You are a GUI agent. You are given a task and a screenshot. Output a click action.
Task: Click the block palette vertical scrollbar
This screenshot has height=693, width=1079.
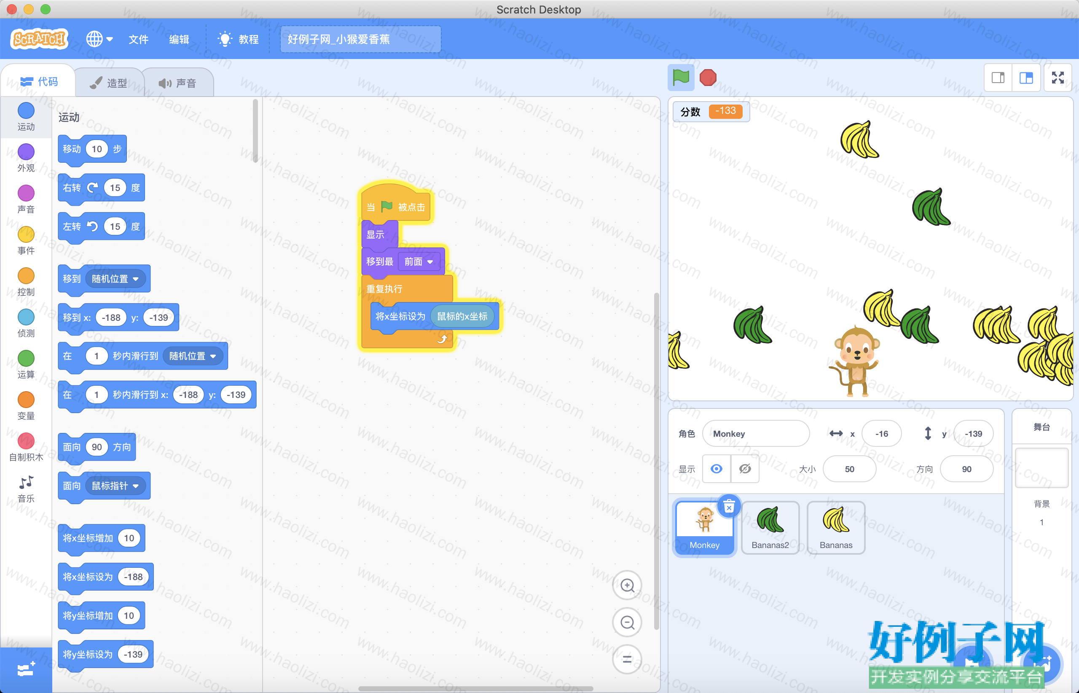255,131
